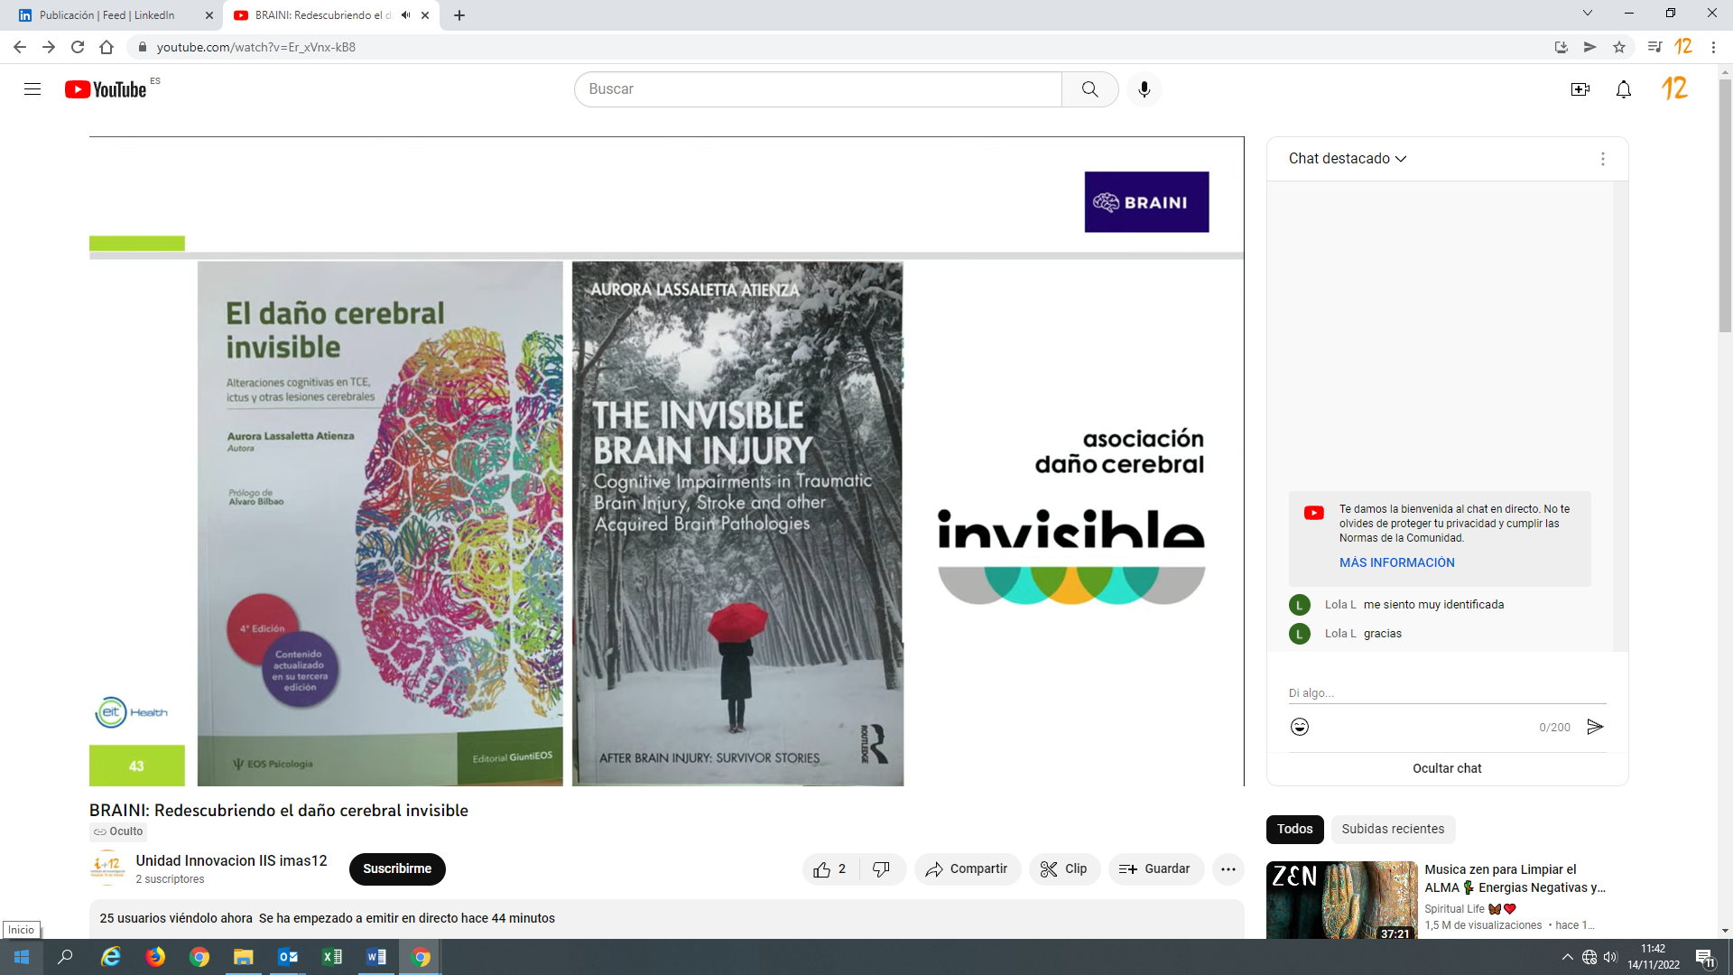Open a new browser tab

(x=459, y=15)
